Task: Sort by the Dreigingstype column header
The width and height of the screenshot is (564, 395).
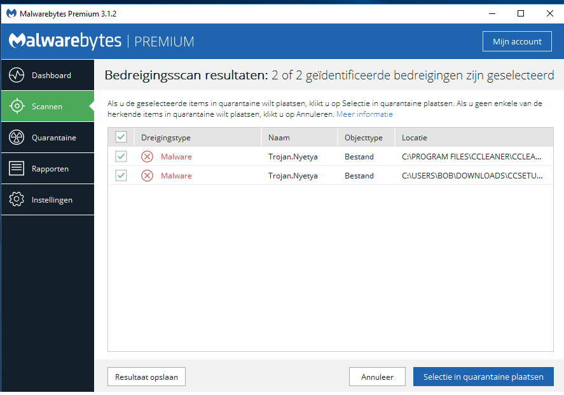Action: click(x=198, y=138)
